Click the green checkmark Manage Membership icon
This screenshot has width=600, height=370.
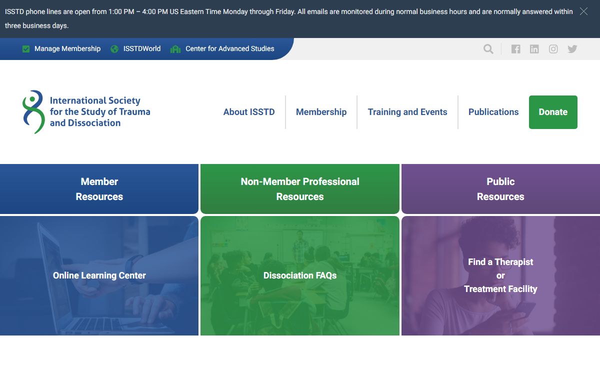coord(26,49)
